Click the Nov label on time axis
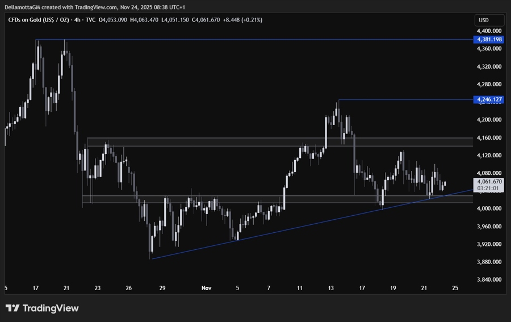 coord(207,288)
